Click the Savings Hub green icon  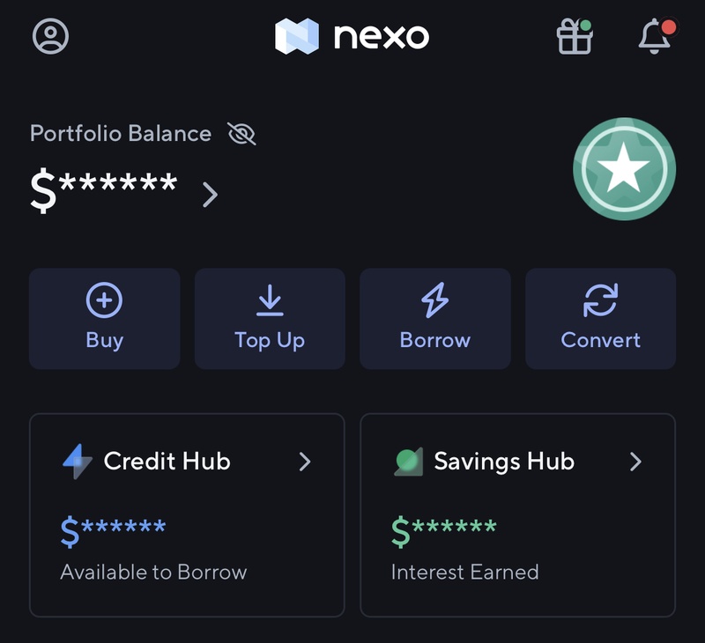pyautogui.click(x=408, y=462)
